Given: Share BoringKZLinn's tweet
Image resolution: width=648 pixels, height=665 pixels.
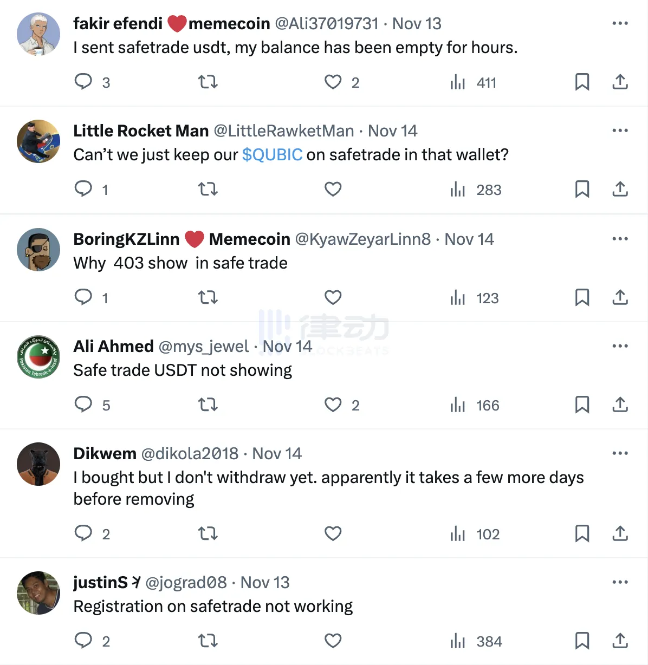Looking at the screenshot, I should (x=620, y=297).
